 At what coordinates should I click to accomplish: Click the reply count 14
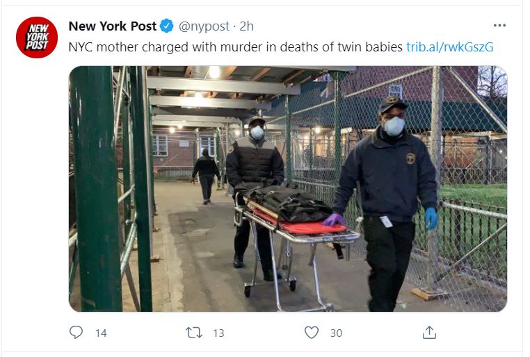pos(101,333)
